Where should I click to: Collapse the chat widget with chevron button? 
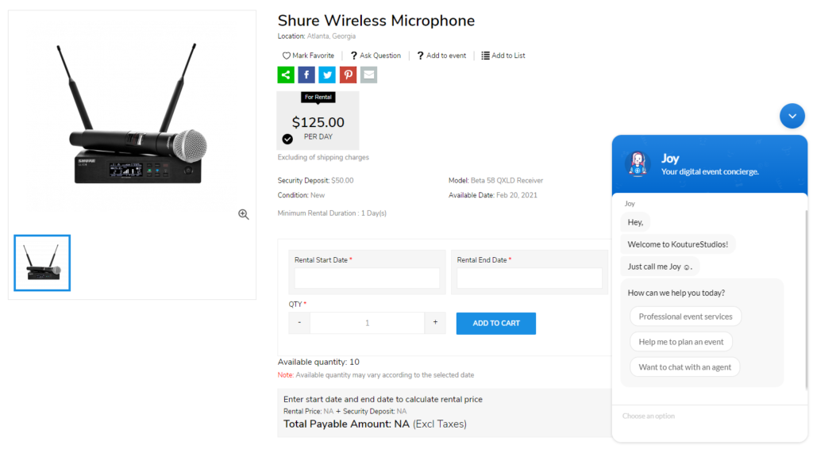click(792, 116)
